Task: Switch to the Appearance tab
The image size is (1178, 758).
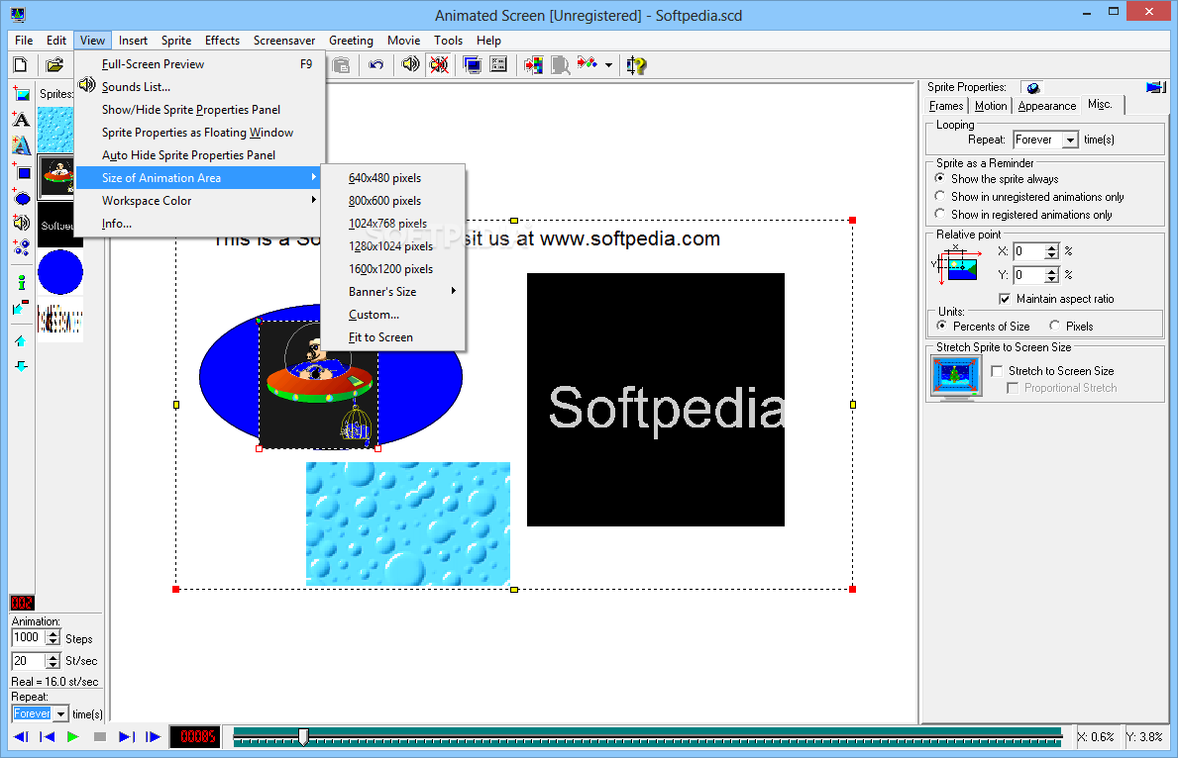Action: coord(1046,106)
